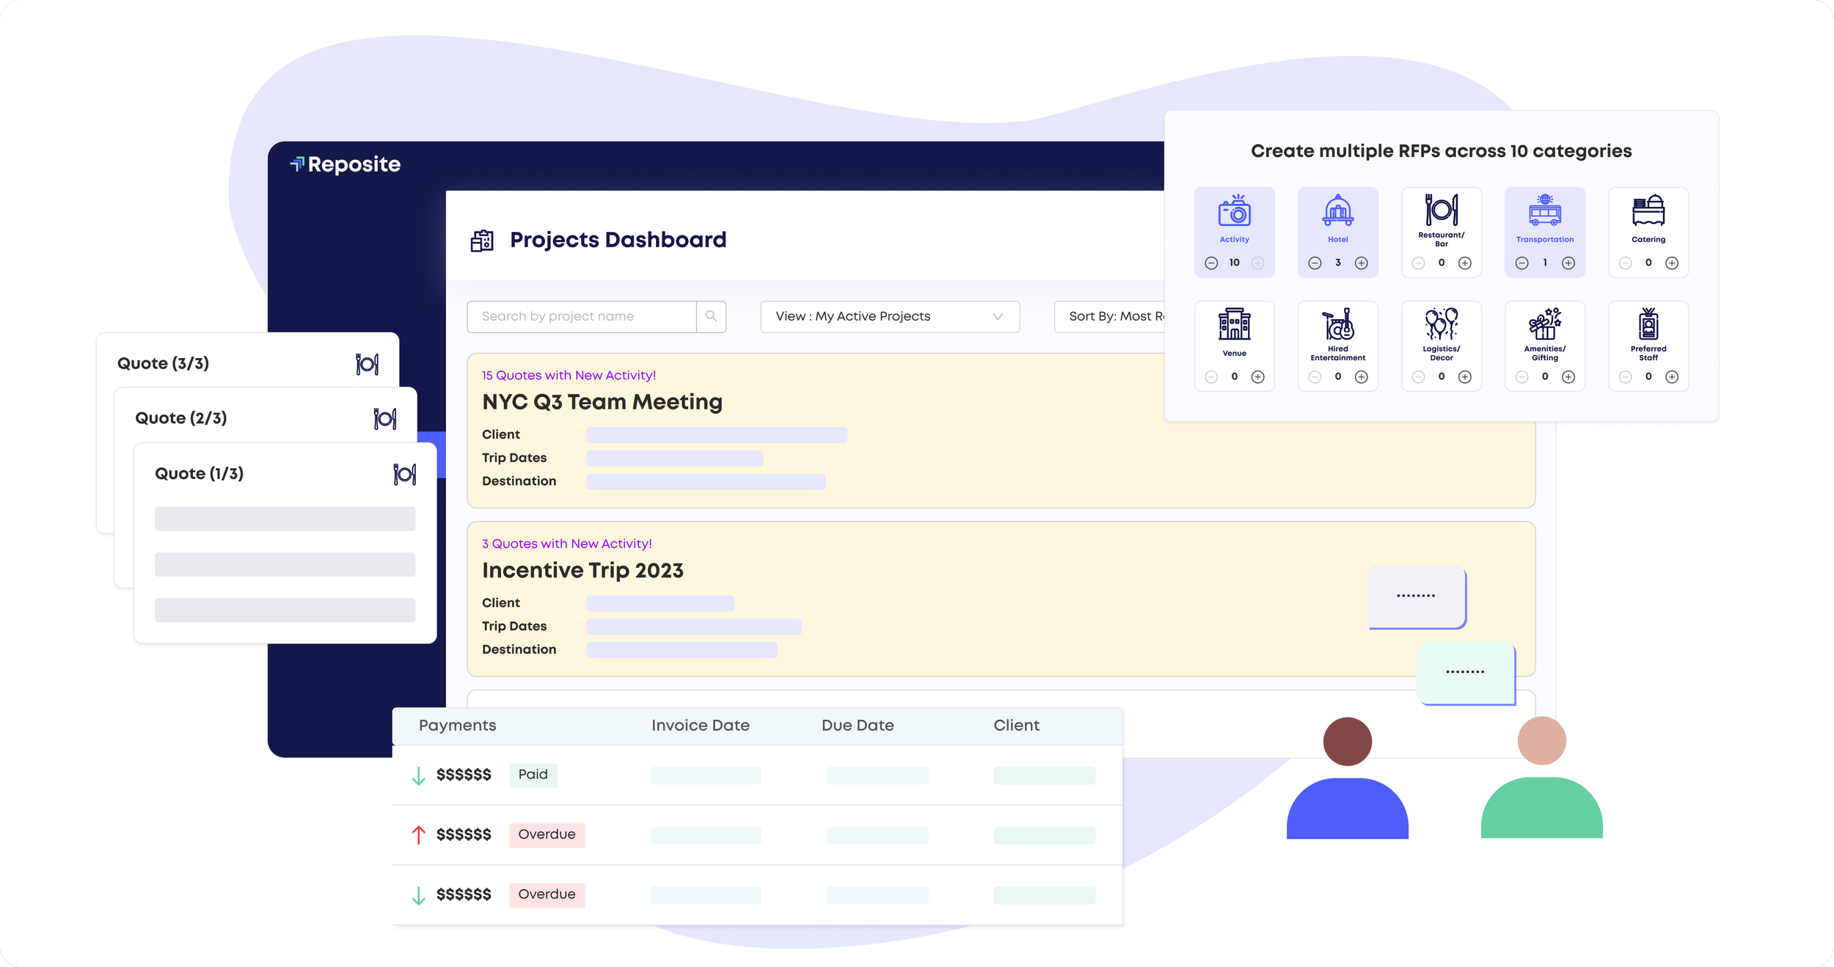1834x967 pixels.
Task: Click the Logistics/Decor balloons icon
Action: pyautogui.click(x=1442, y=324)
